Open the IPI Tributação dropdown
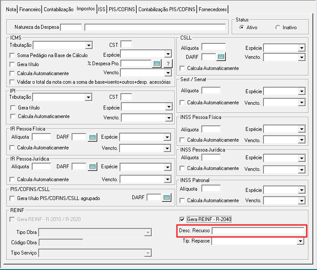This screenshot has height=270, width=317. coord(88,97)
